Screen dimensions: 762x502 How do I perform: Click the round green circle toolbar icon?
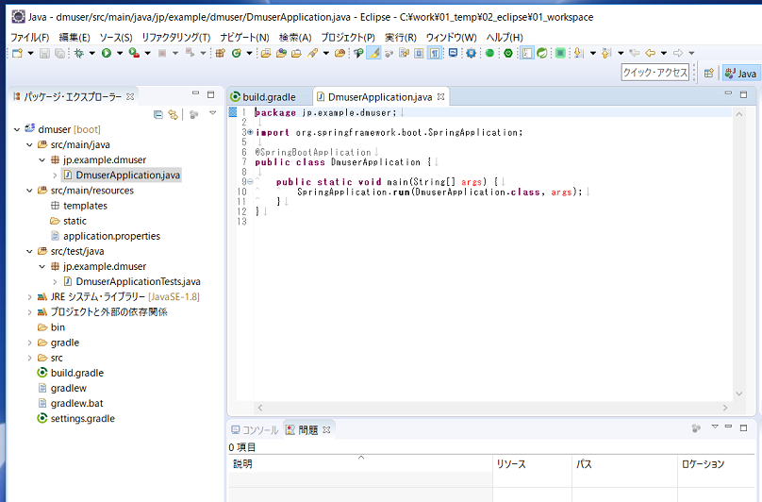pyautogui.click(x=489, y=53)
